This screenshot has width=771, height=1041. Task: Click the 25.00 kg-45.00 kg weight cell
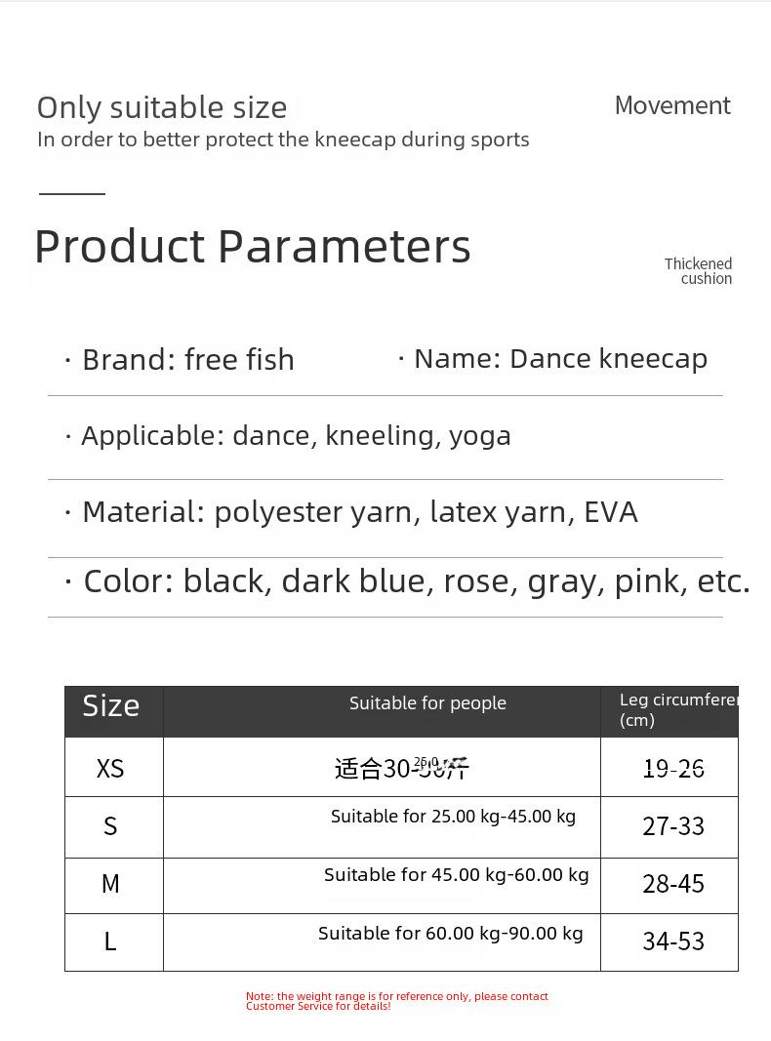pyautogui.click(x=453, y=817)
